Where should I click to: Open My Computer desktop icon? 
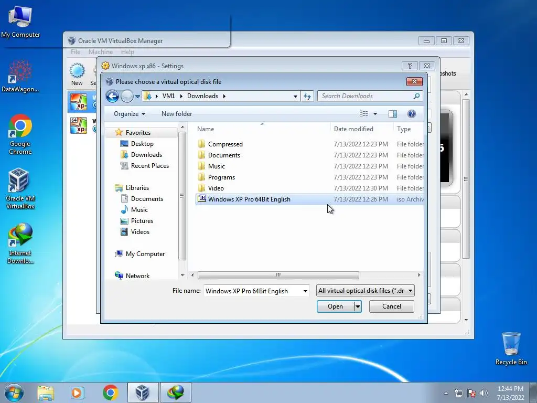click(x=20, y=21)
